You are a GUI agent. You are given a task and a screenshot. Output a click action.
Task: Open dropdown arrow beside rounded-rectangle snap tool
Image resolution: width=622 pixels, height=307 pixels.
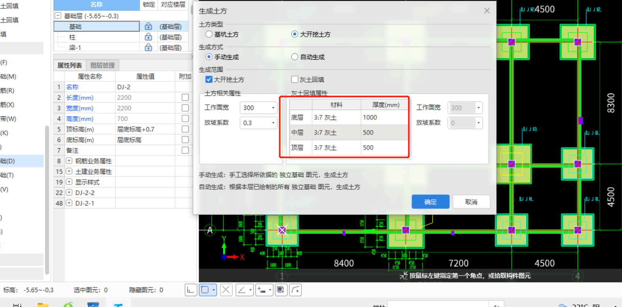[x=214, y=290]
